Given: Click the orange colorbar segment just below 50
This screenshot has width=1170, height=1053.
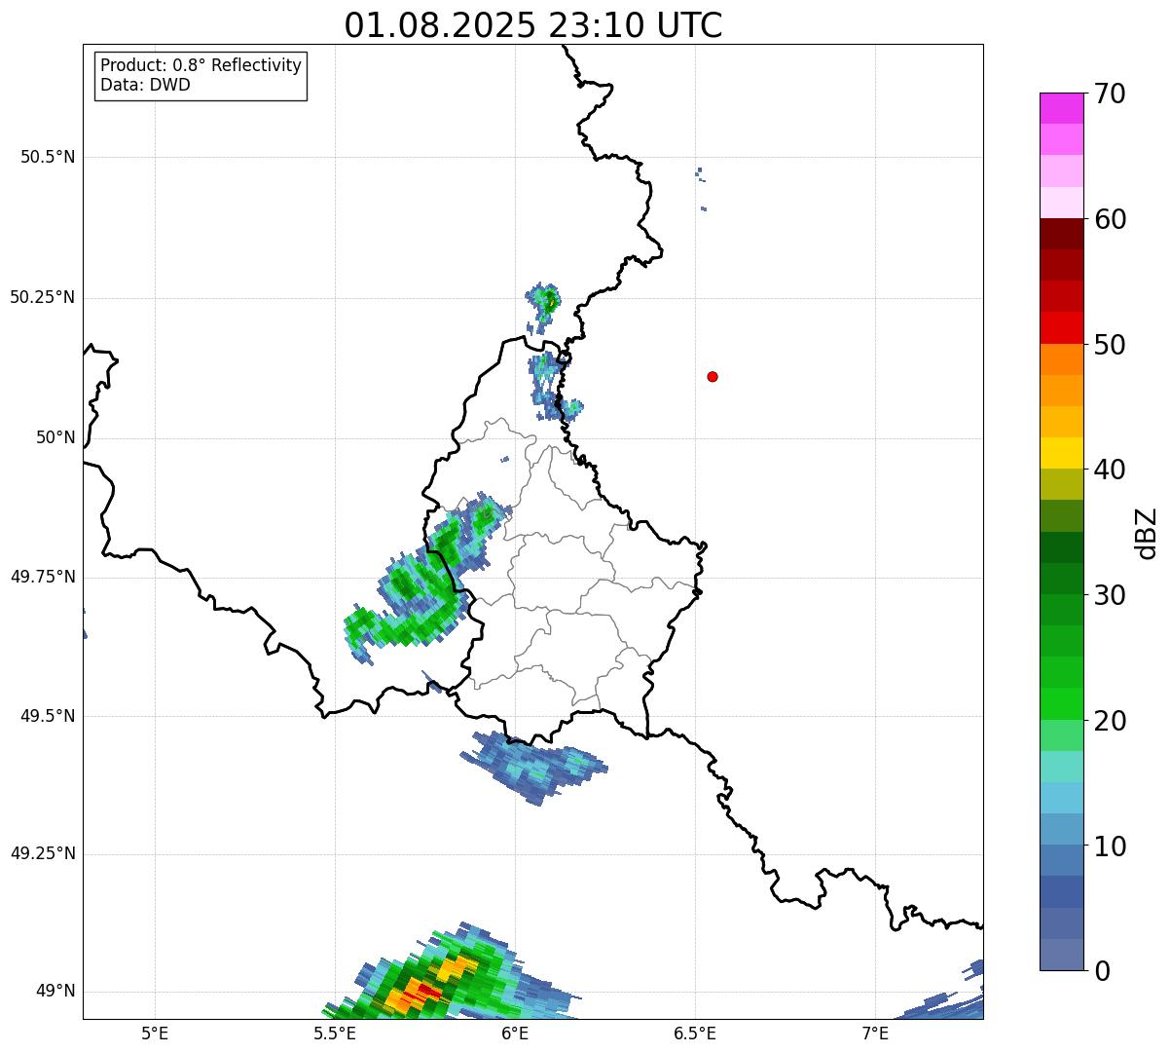Looking at the screenshot, I should 1061,359.
